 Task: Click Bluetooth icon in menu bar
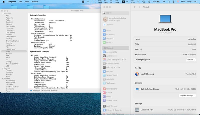[138, 2]
